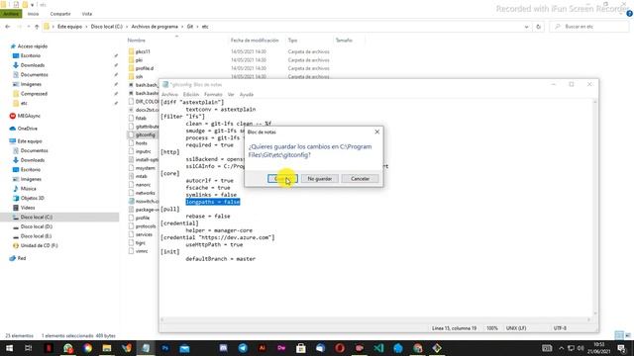634x356 pixels.
Task: Open File Explorer taskbar icon
Action: tap(107, 348)
